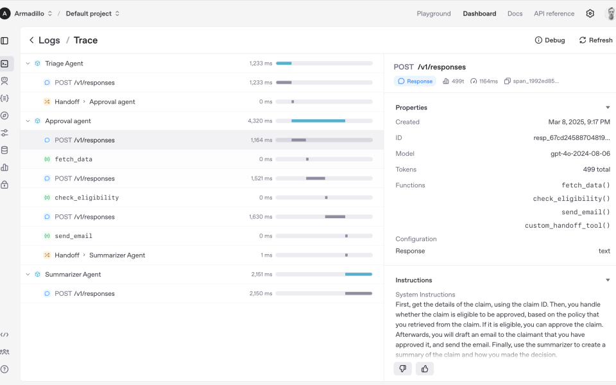The width and height of the screenshot is (616, 385).
Task: Collapse the Triage Agent tree row
Action: [28, 64]
